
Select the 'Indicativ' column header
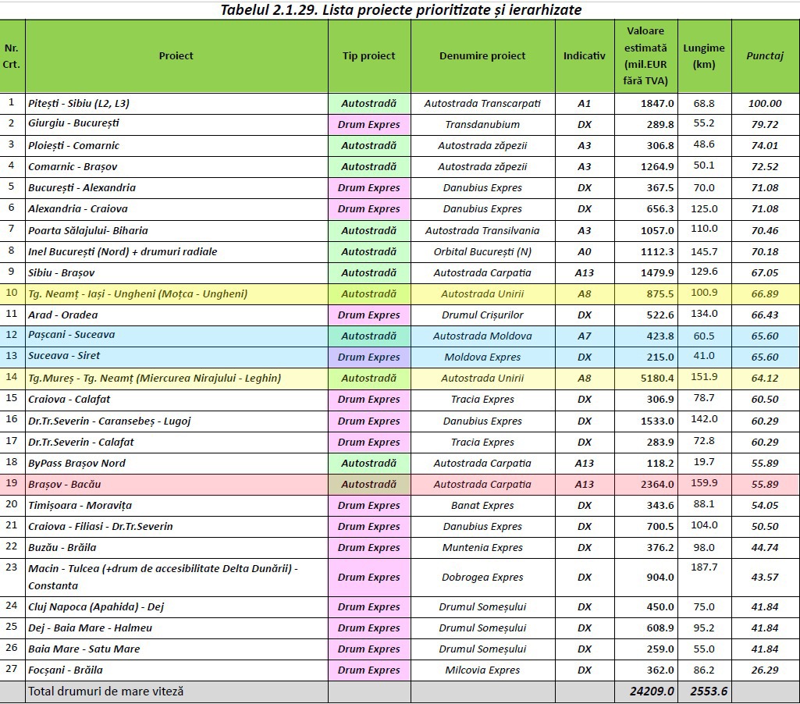pyautogui.click(x=584, y=56)
